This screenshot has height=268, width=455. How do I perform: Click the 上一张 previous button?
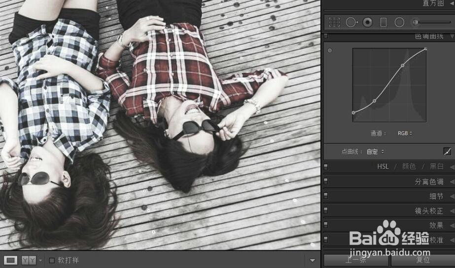pyautogui.click(x=356, y=260)
